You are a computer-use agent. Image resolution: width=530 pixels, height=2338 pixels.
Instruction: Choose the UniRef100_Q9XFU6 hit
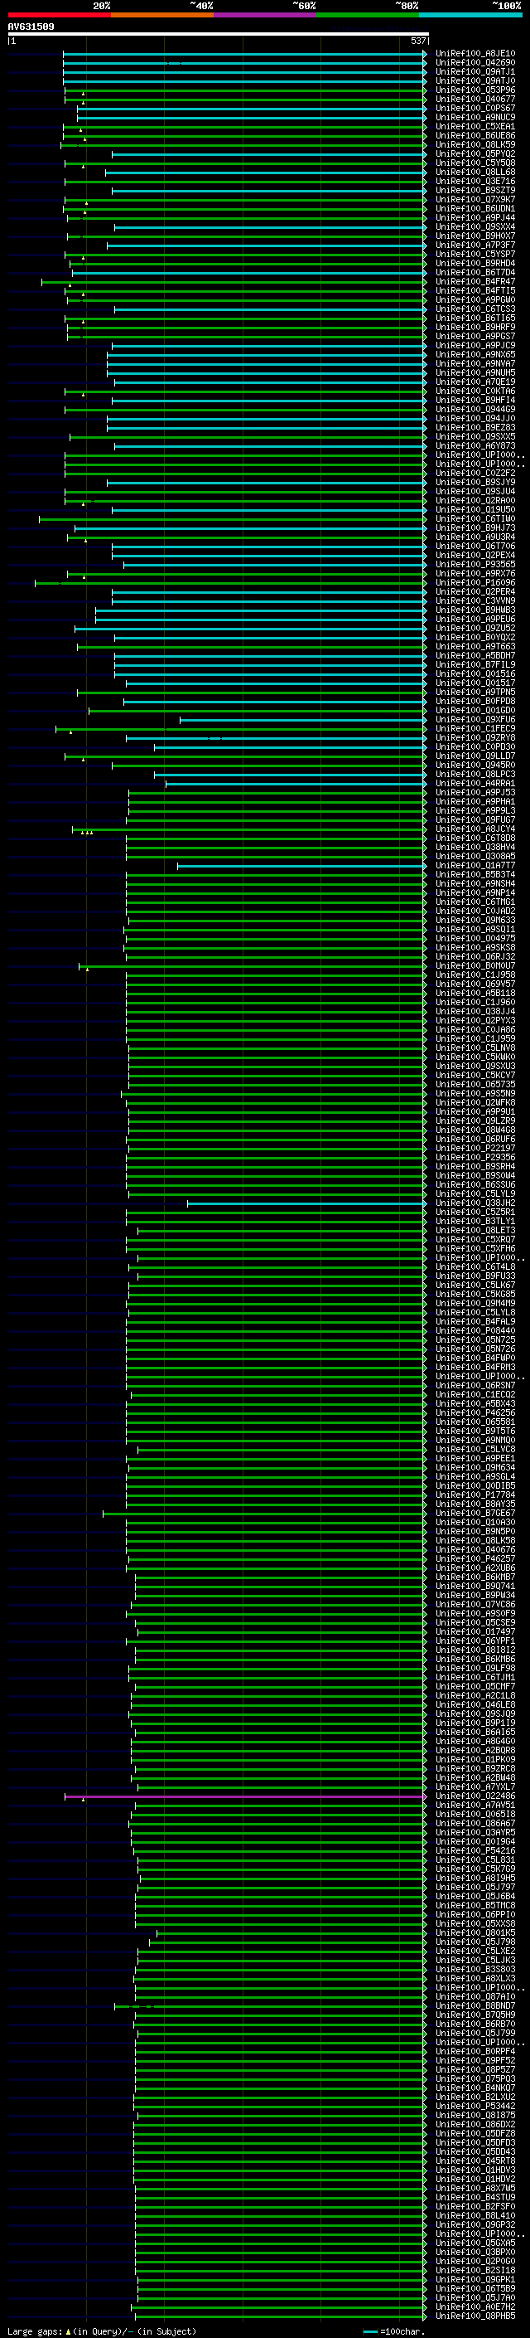475,720
